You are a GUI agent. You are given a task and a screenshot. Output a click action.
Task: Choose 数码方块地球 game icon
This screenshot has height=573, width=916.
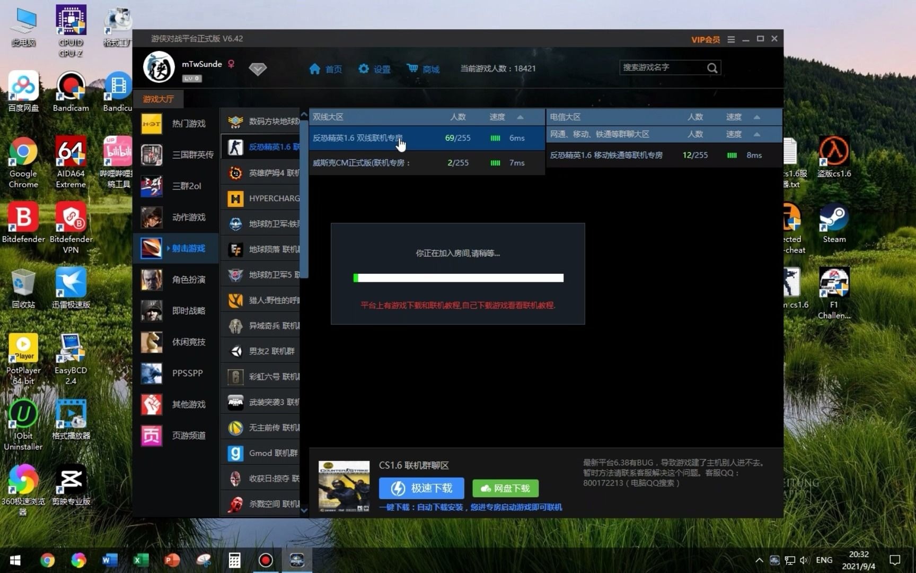point(235,121)
